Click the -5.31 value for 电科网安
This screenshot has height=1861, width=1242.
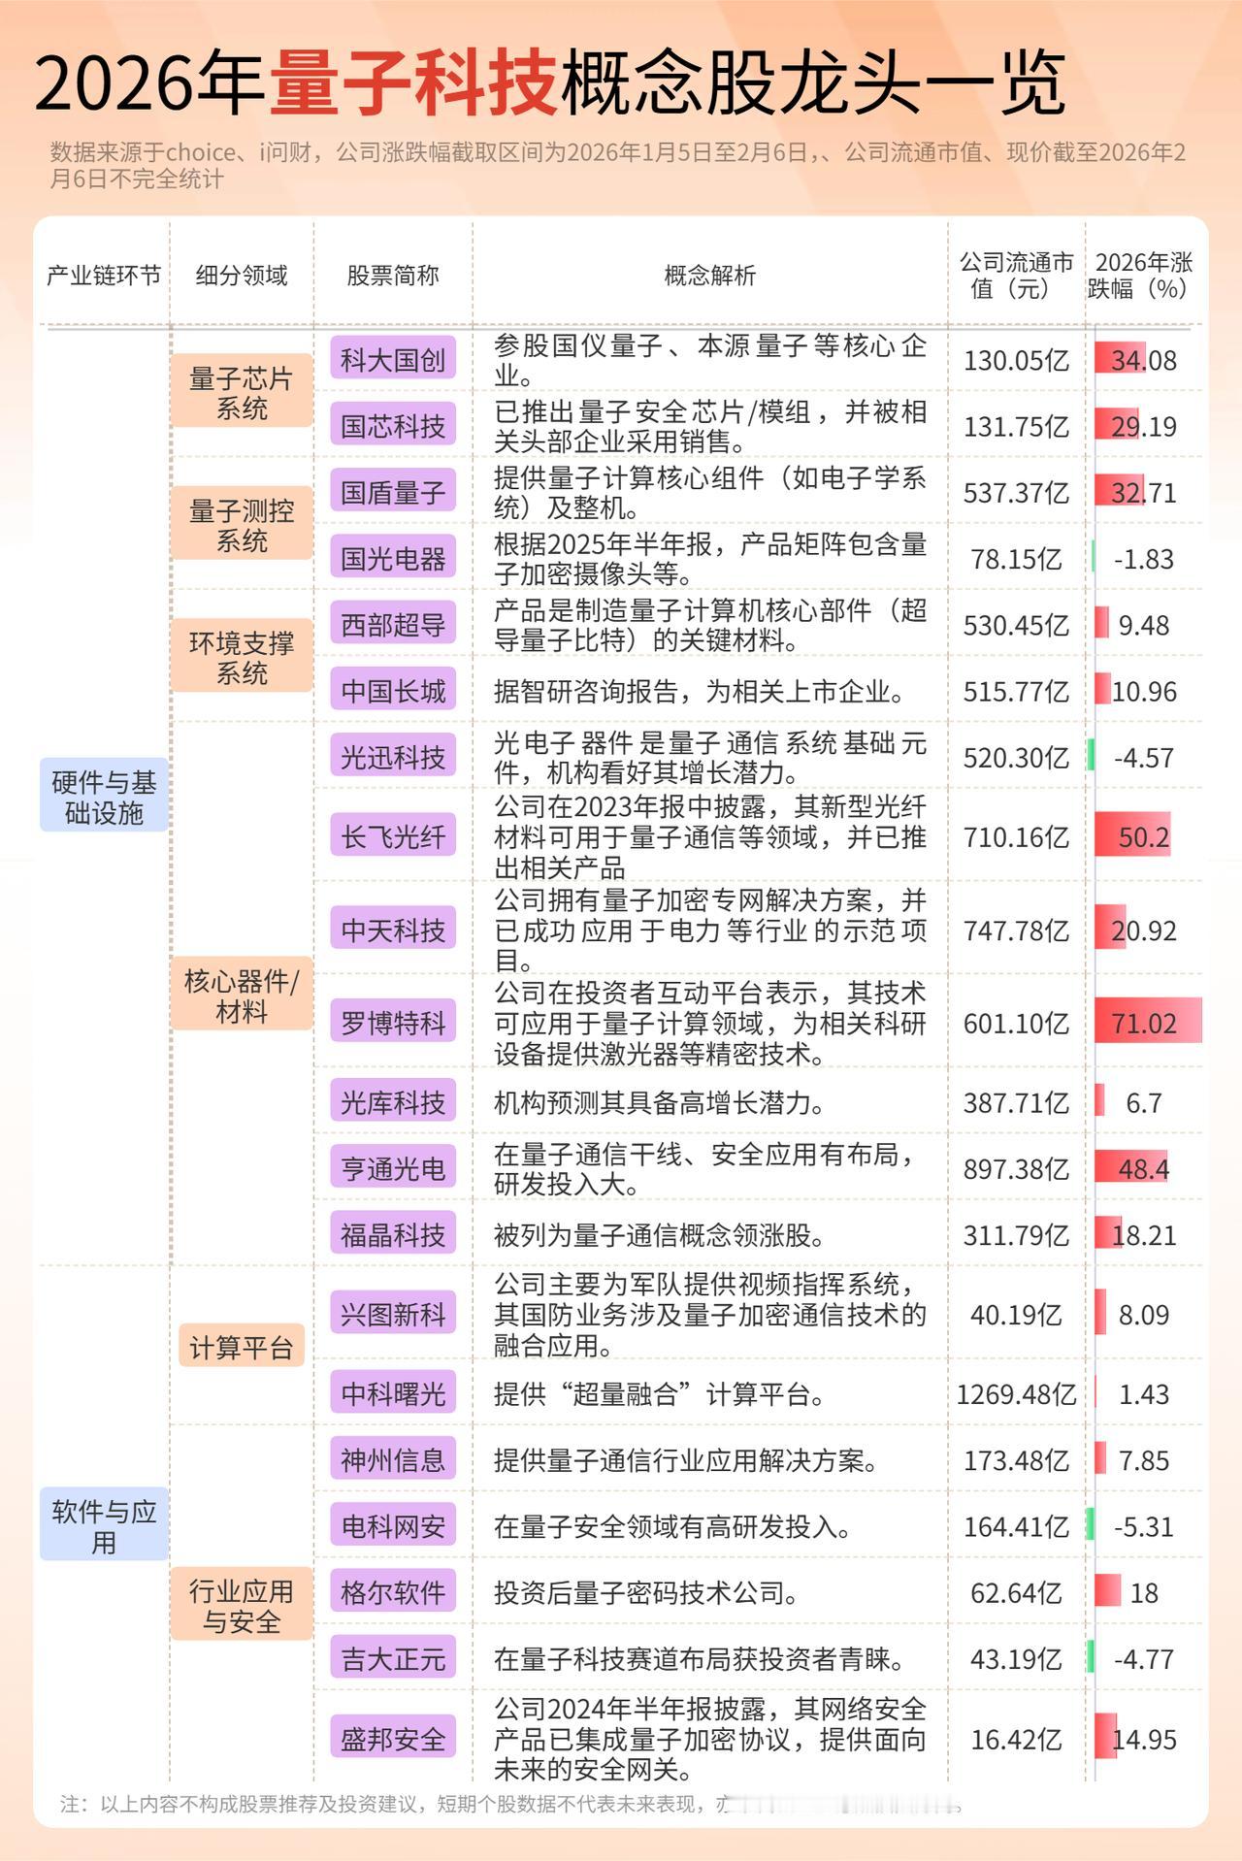coord(1144,1526)
